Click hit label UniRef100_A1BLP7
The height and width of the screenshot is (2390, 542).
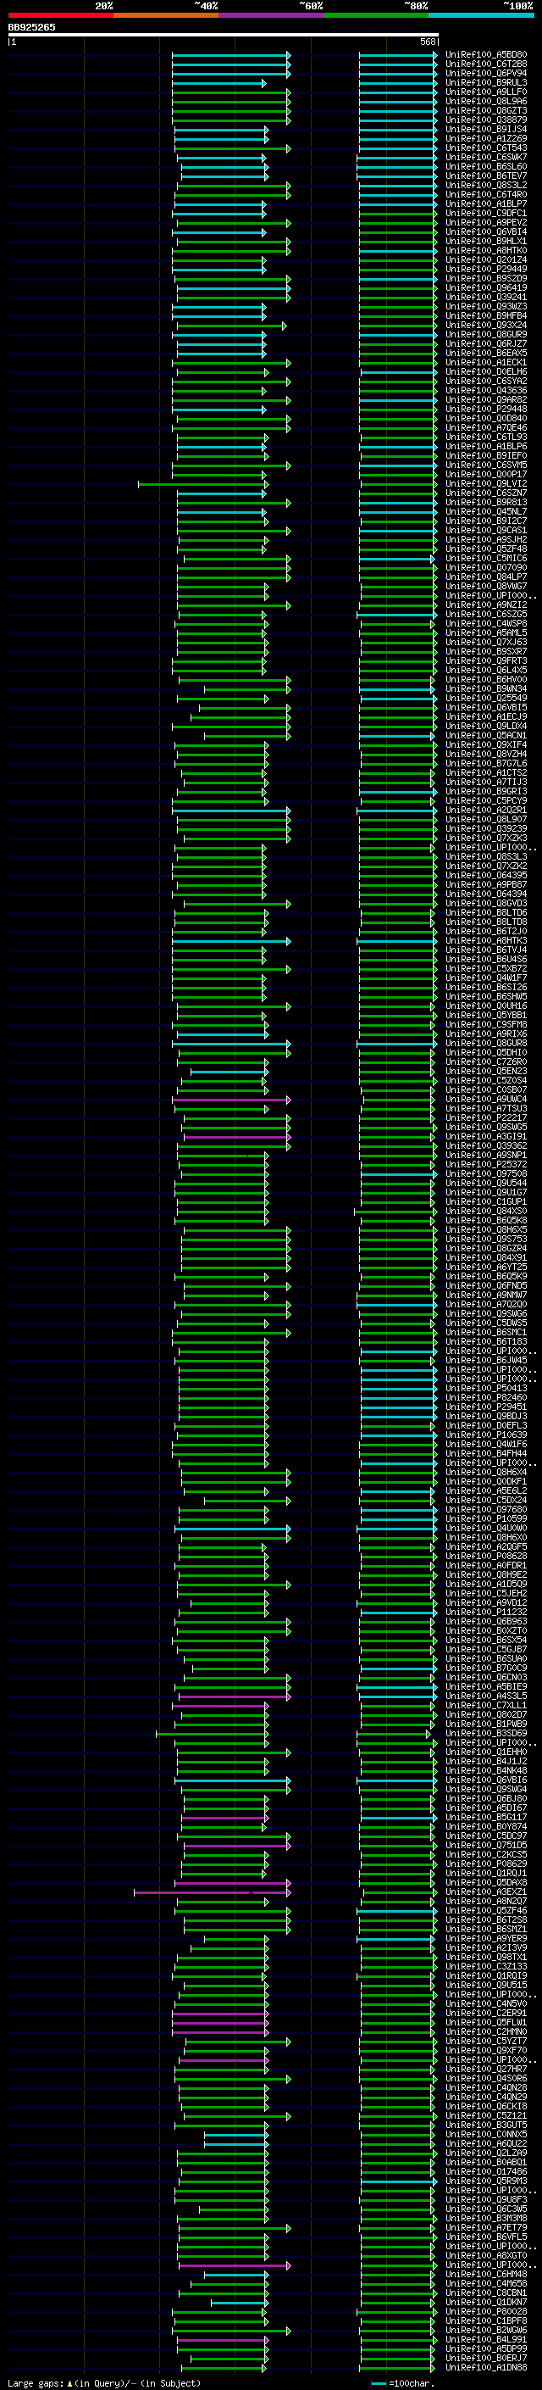pos(486,204)
